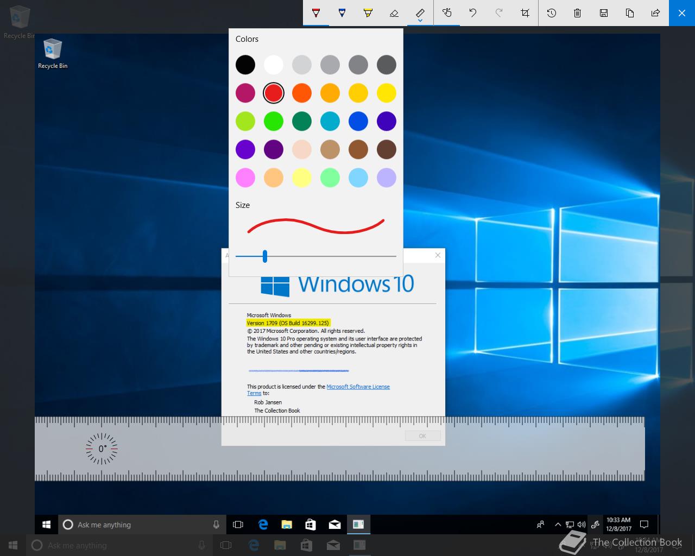Pick the cyan color swatch
695x556 pixels.
click(330, 121)
